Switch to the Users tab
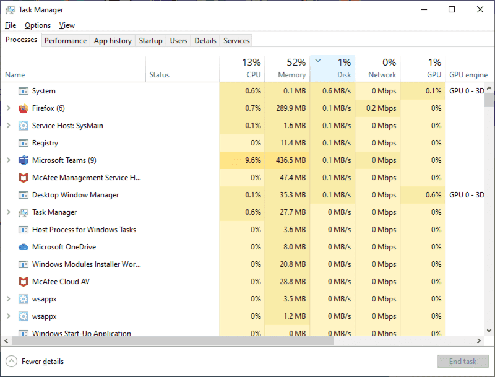Screen dimensions: 495x377 point(178,41)
